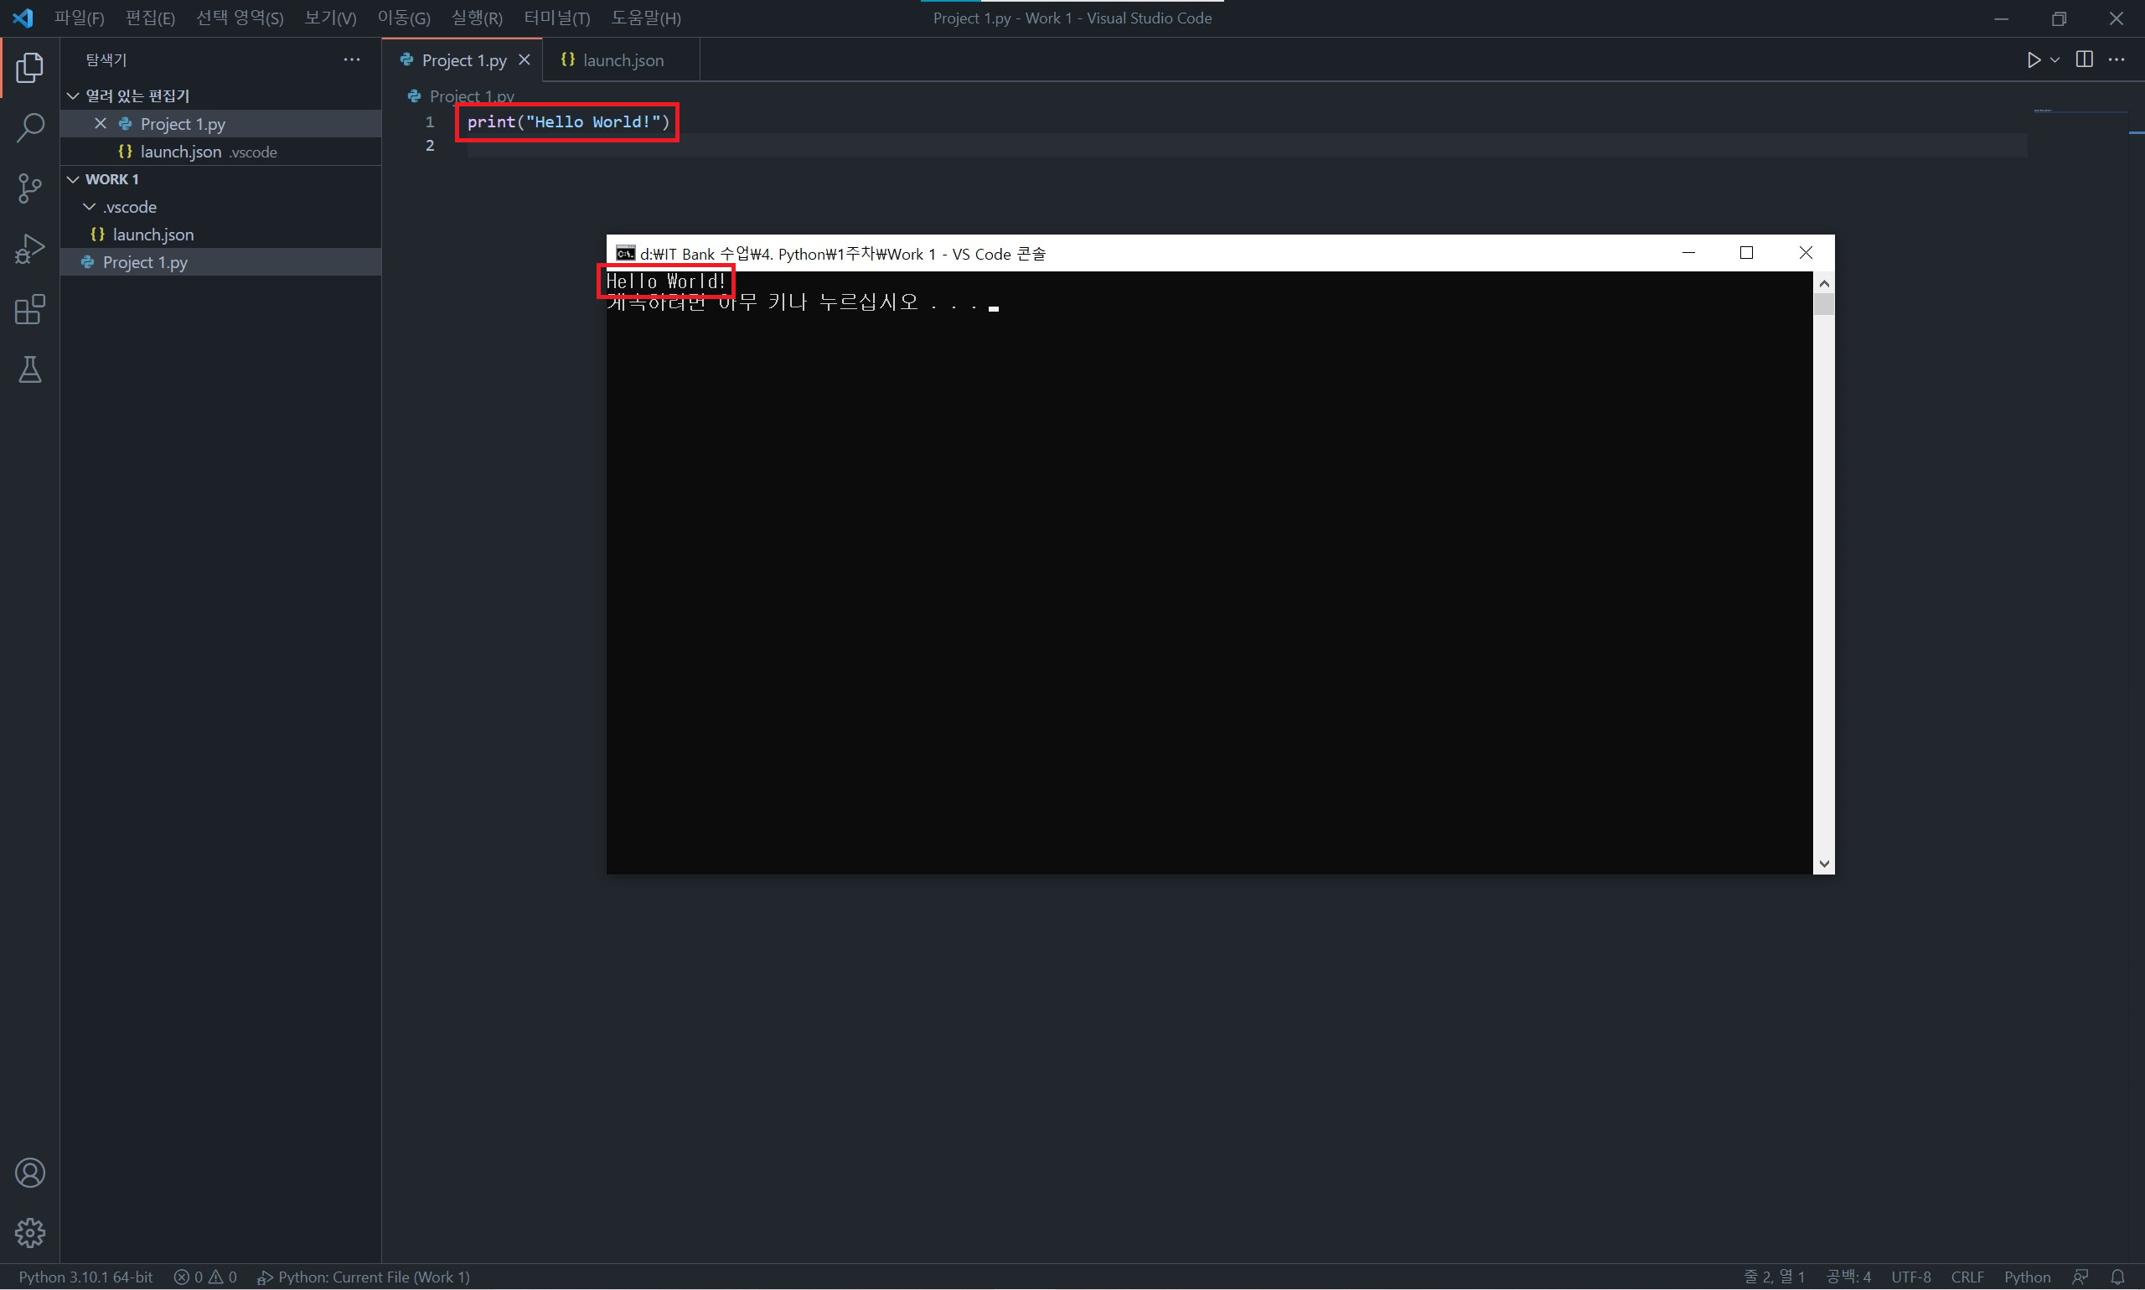This screenshot has height=1290, width=2145.
Task: Run Python file with play button
Action: (2034, 60)
